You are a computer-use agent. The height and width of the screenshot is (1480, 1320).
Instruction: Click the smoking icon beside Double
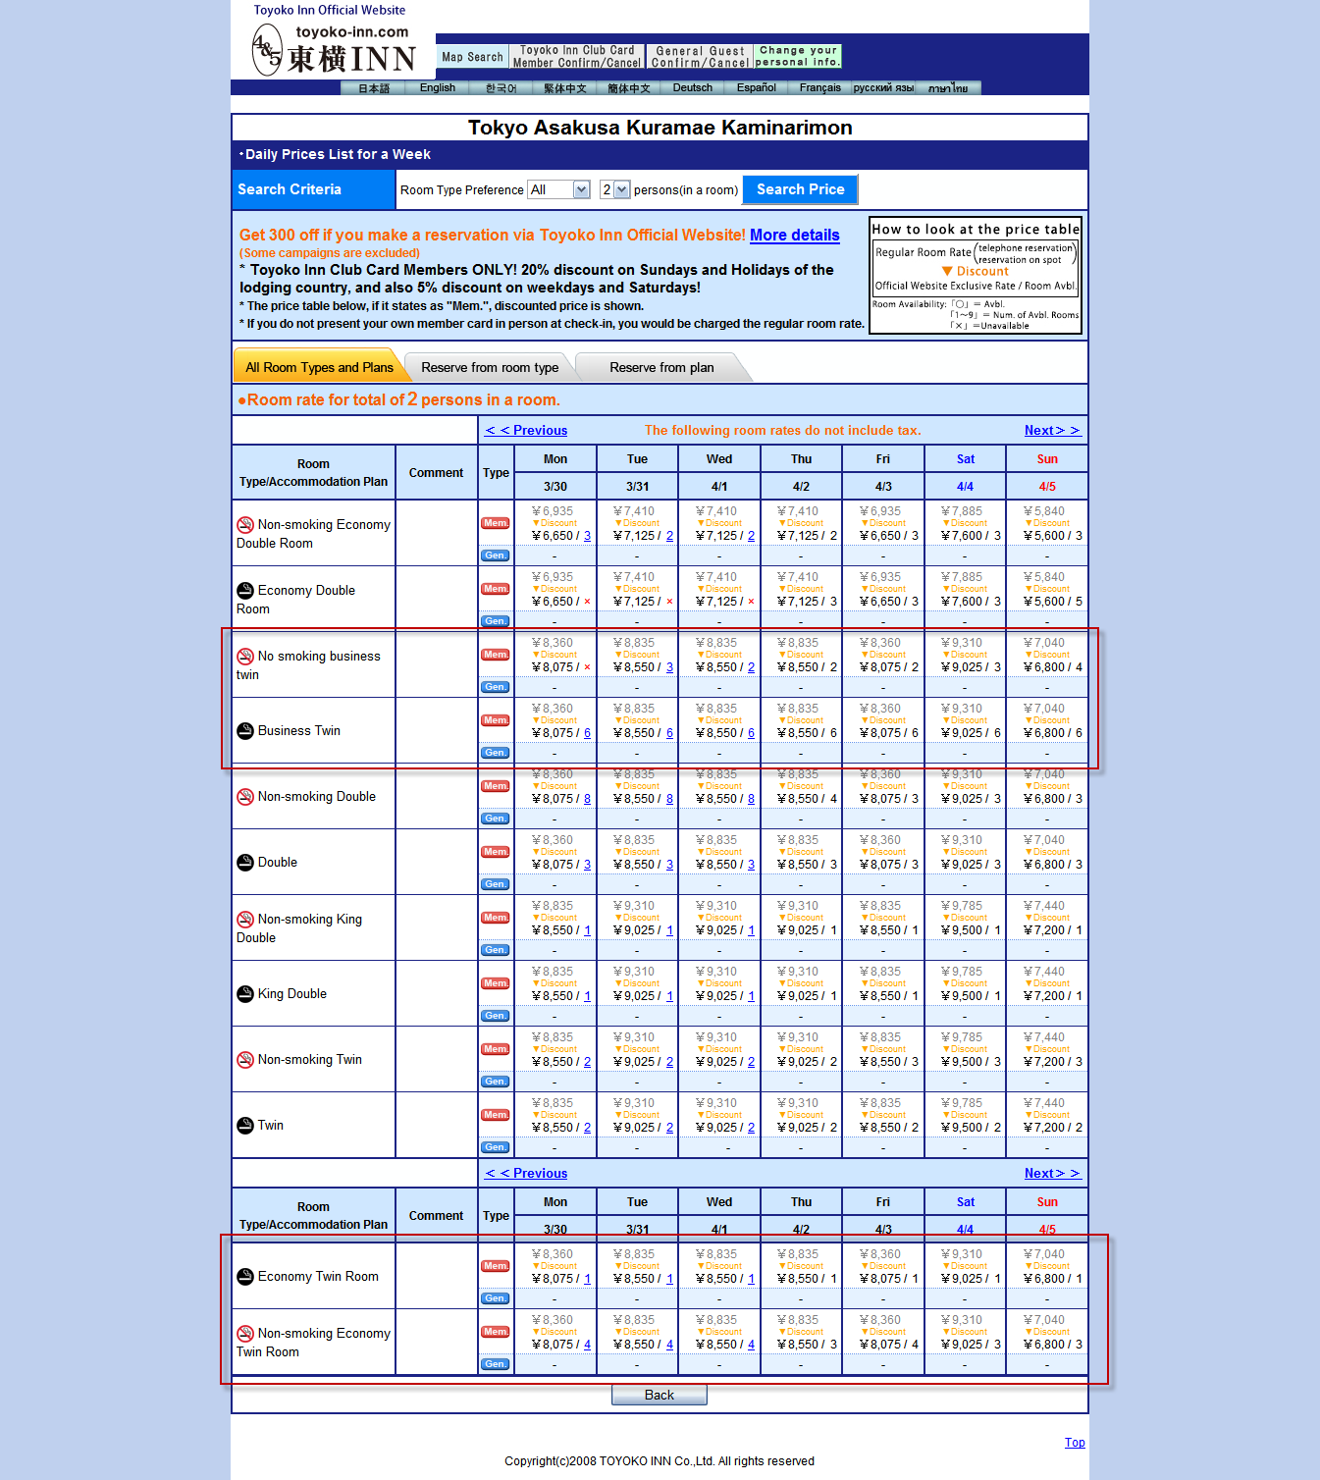[245, 863]
